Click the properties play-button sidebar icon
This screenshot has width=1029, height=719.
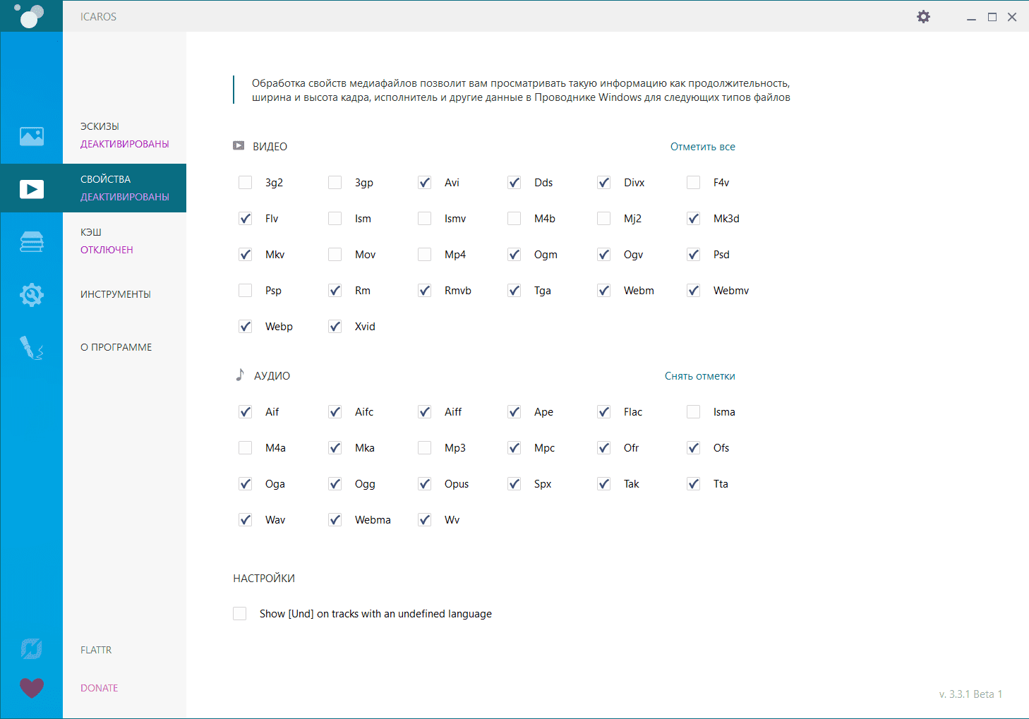coord(32,189)
